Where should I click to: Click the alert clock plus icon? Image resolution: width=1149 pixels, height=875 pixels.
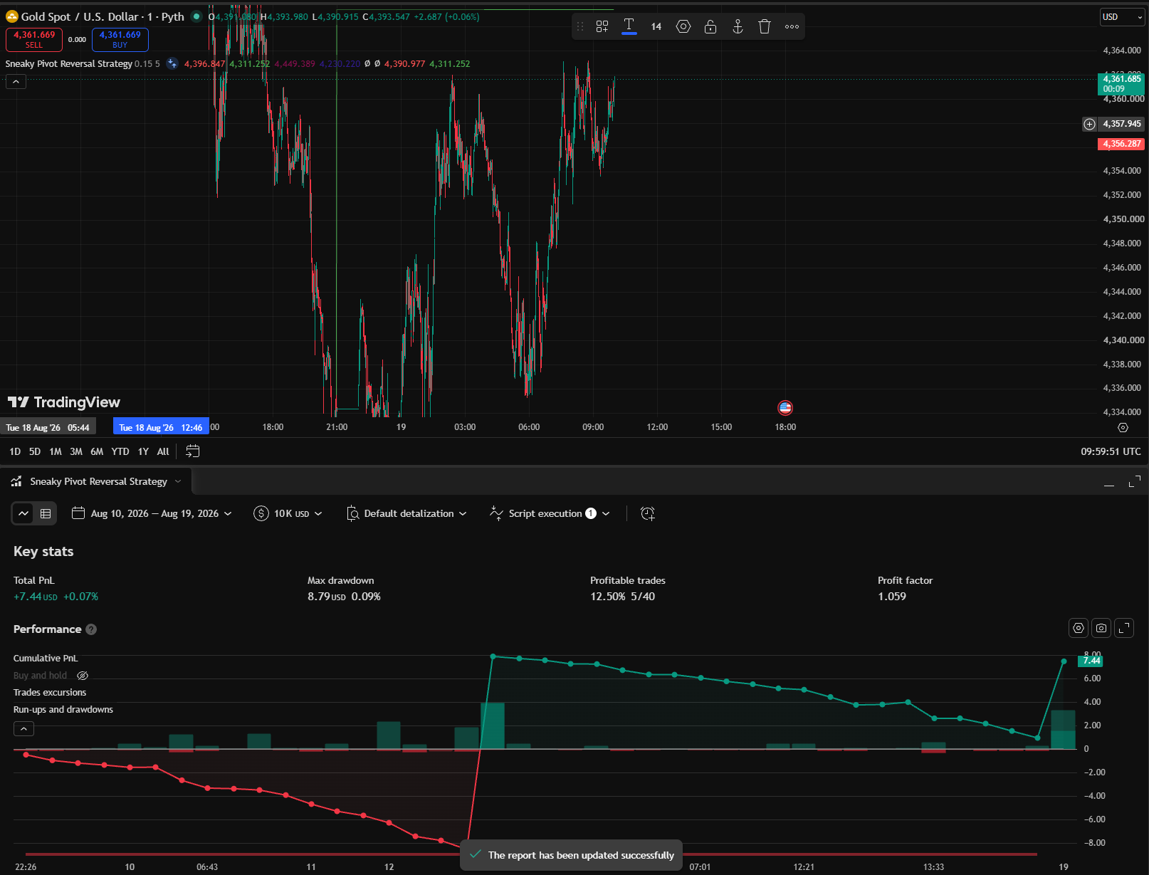647,513
